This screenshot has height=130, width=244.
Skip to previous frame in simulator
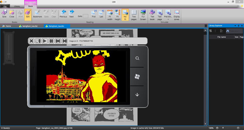coord(58,41)
